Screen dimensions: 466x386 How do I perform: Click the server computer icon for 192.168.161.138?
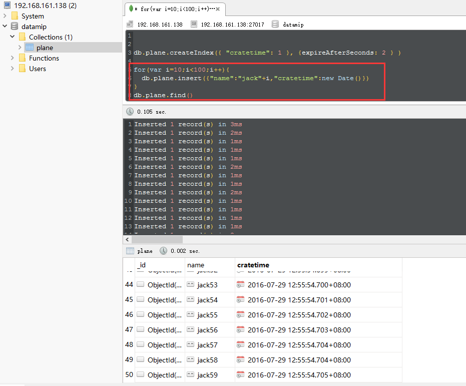coord(7,5)
